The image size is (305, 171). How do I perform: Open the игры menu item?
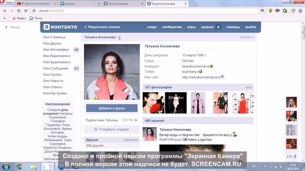191,27
